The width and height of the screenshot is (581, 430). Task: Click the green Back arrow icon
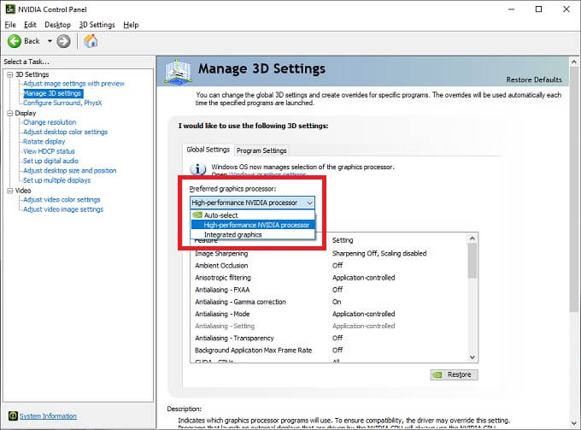pyautogui.click(x=15, y=41)
